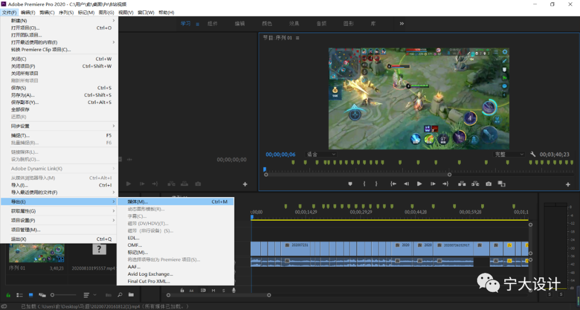
Task: Click the missing media question mark thumbnail
Action: tap(99, 249)
